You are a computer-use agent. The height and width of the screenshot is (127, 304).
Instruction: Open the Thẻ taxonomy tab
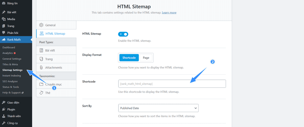(56, 93)
